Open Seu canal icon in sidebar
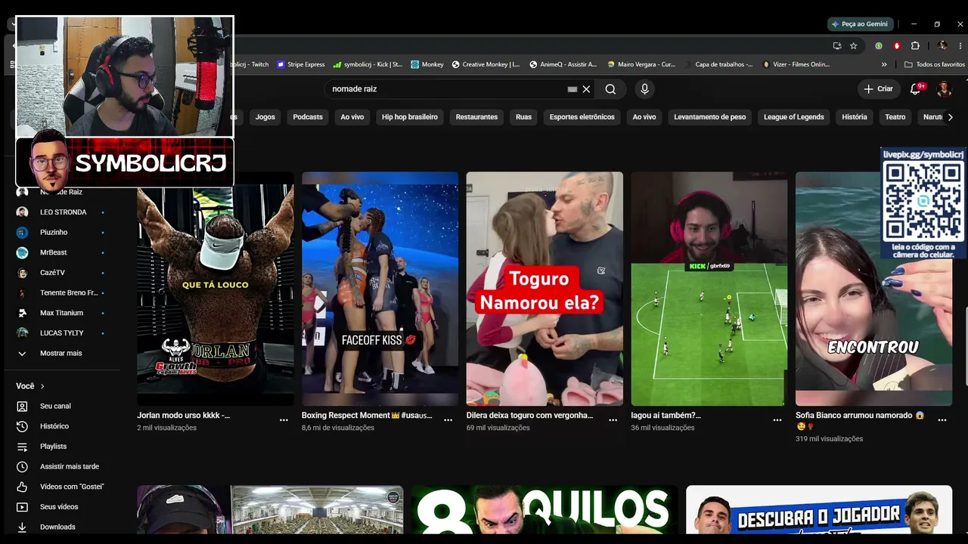The width and height of the screenshot is (968, 544). point(22,406)
